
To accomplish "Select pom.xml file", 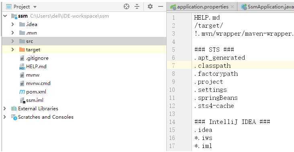I will point(36,92).
